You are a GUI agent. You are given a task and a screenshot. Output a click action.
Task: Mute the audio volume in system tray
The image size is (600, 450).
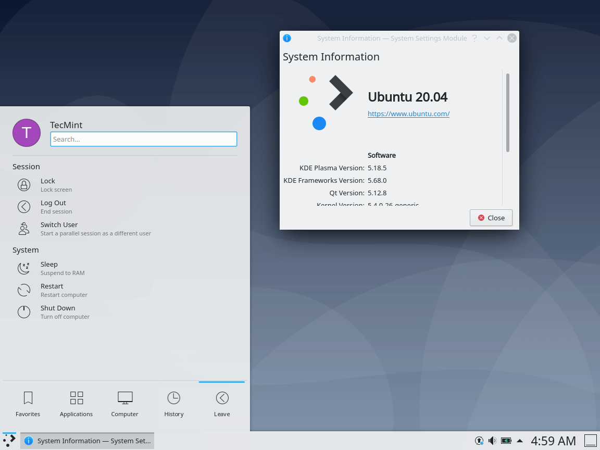pos(492,441)
